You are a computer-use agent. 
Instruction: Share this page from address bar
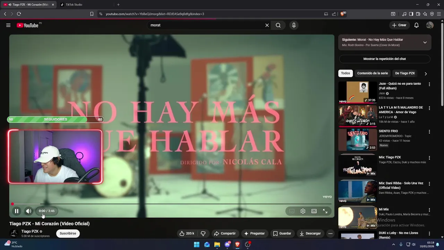click(x=334, y=14)
